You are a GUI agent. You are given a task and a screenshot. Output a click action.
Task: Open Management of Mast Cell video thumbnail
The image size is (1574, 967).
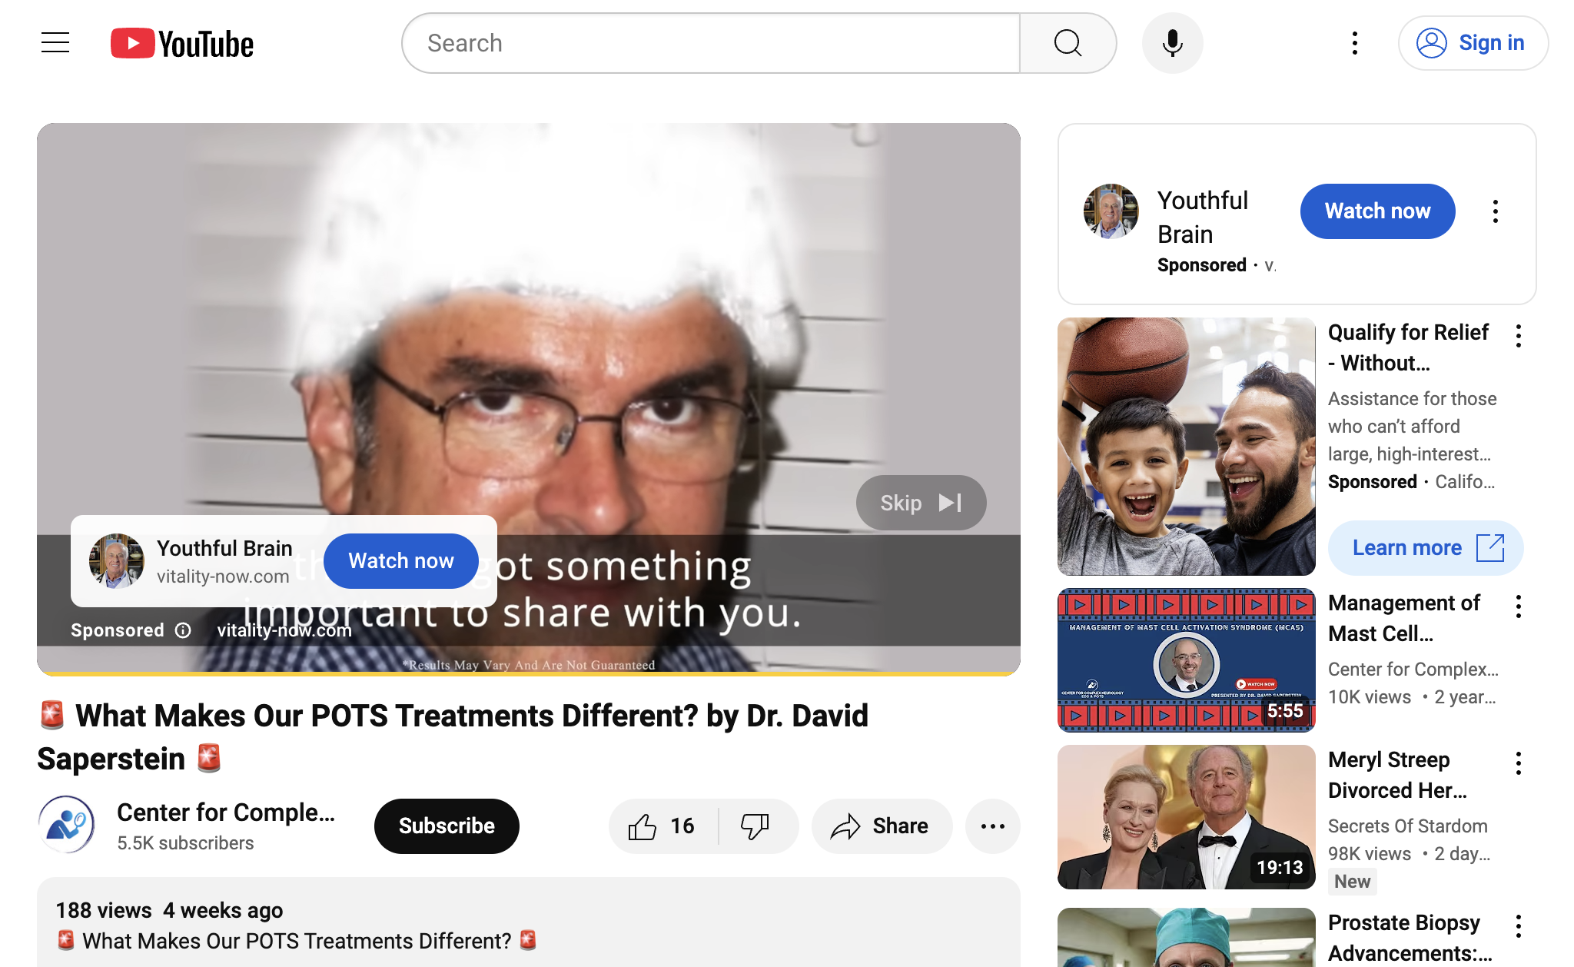click(x=1186, y=660)
